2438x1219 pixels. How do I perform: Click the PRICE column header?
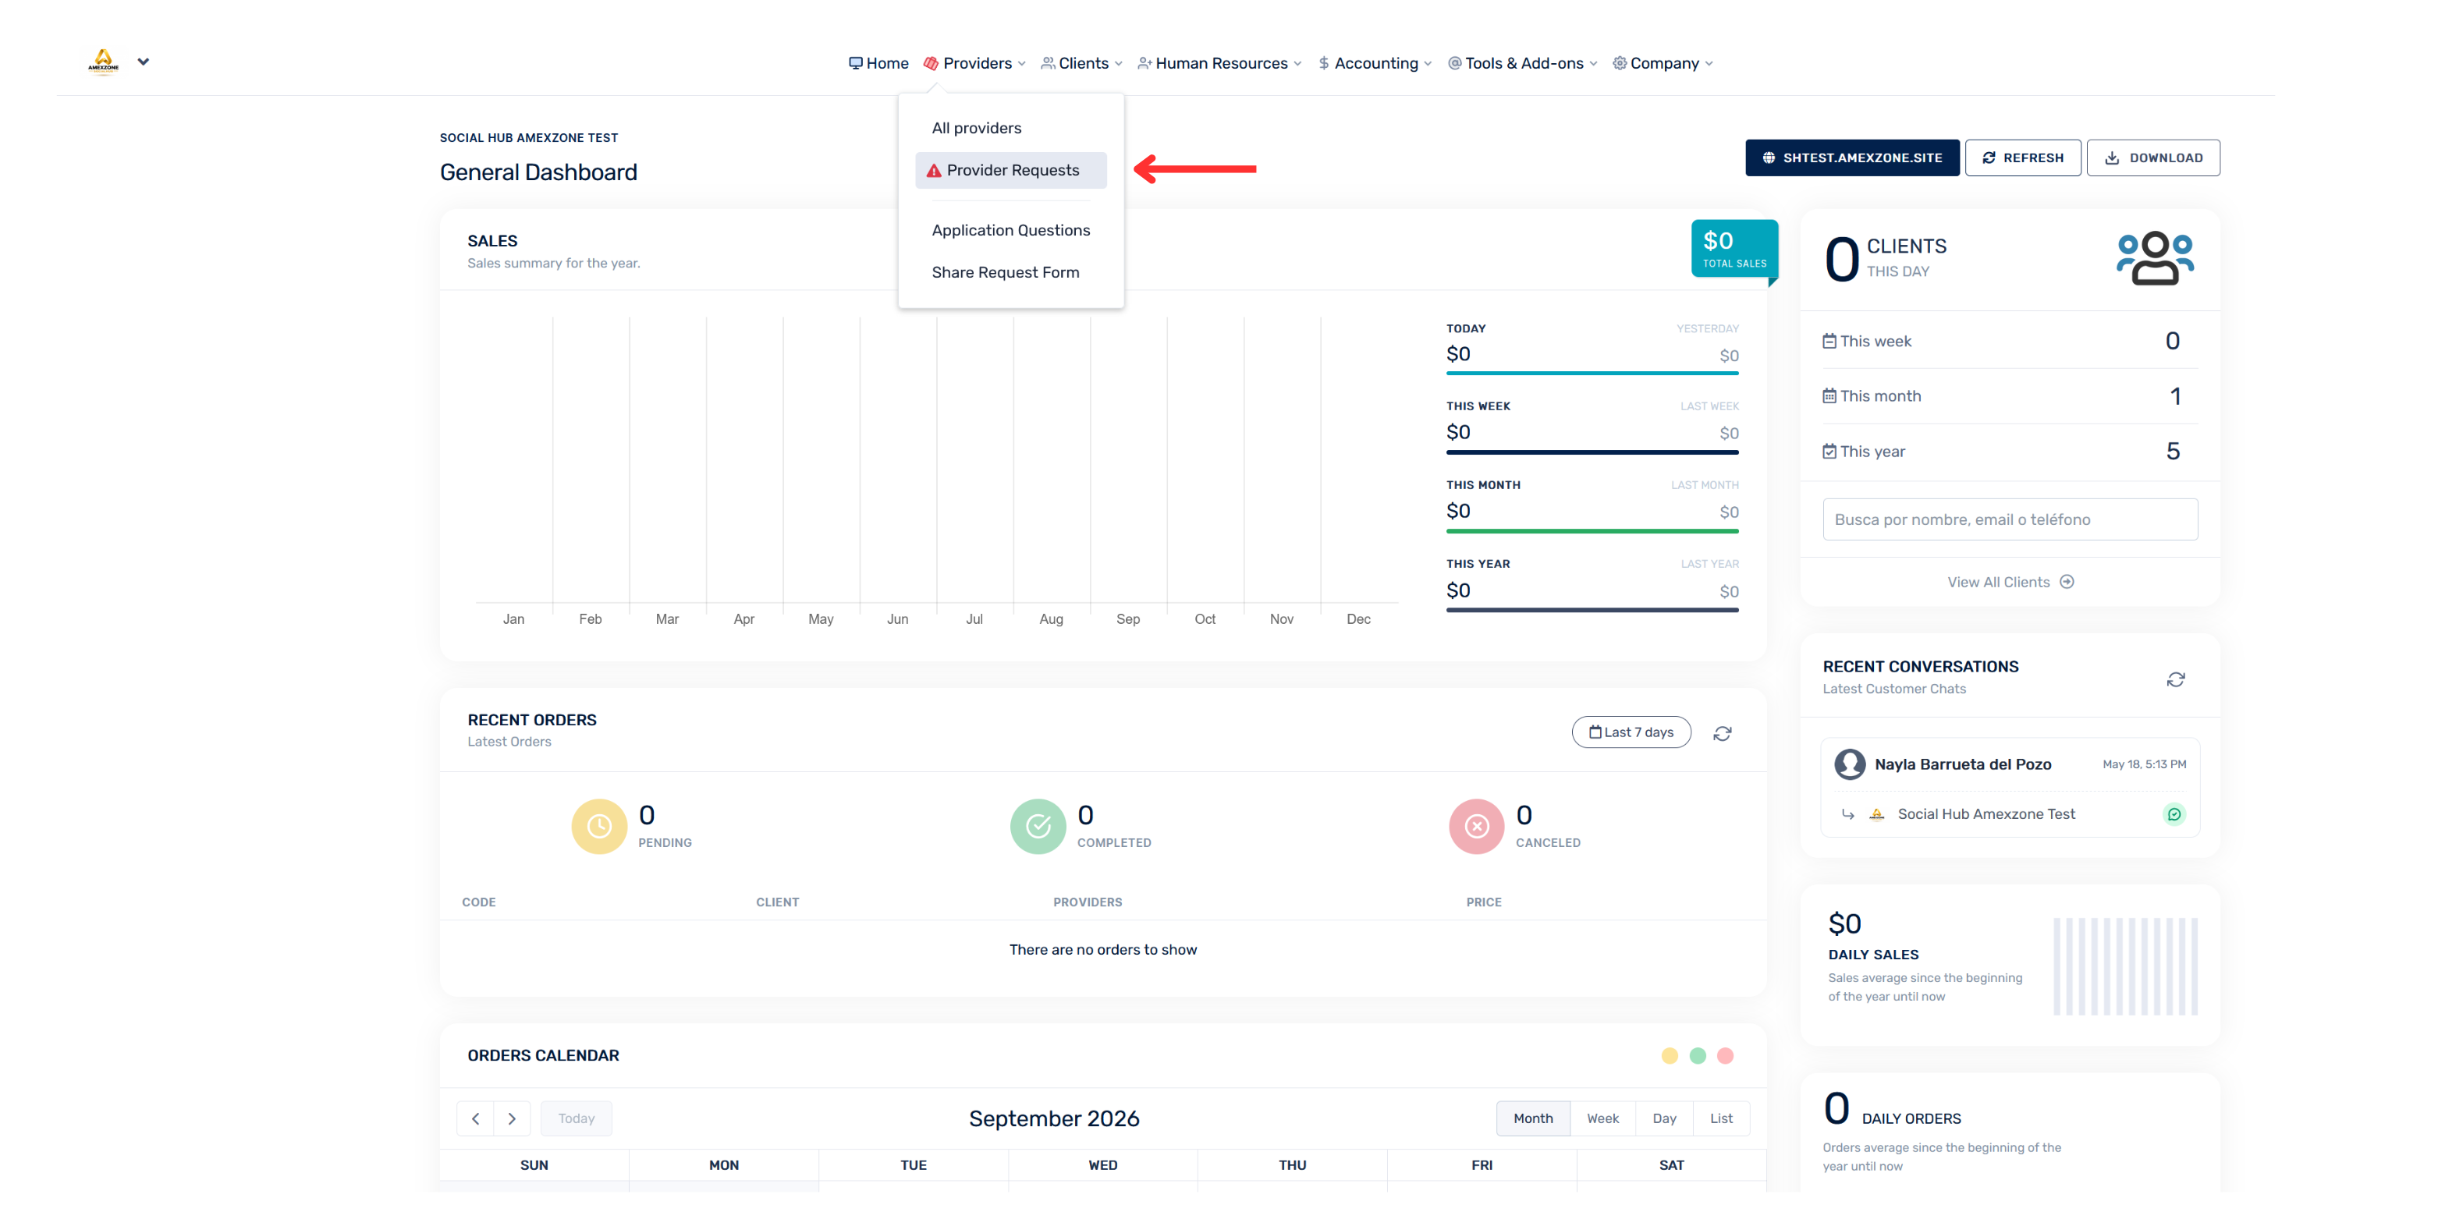coord(1484,903)
